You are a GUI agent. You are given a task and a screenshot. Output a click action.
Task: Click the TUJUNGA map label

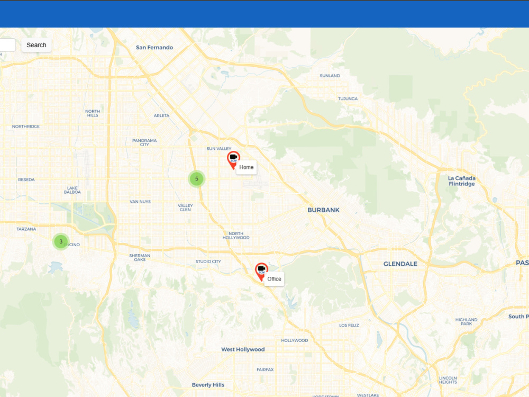pyautogui.click(x=348, y=99)
